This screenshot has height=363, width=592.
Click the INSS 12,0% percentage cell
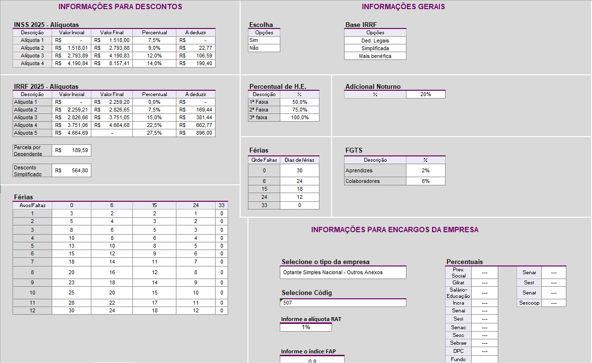pyautogui.click(x=155, y=56)
